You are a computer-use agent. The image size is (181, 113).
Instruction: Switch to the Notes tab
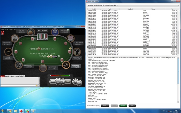(12, 76)
